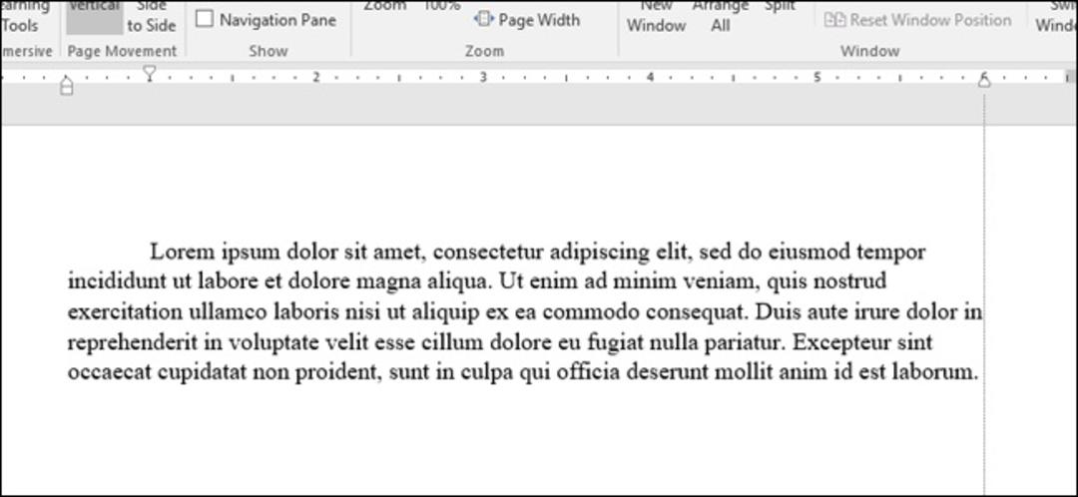The width and height of the screenshot is (1078, 497).
Task: Split the document window
Action: tap(780, 7)
